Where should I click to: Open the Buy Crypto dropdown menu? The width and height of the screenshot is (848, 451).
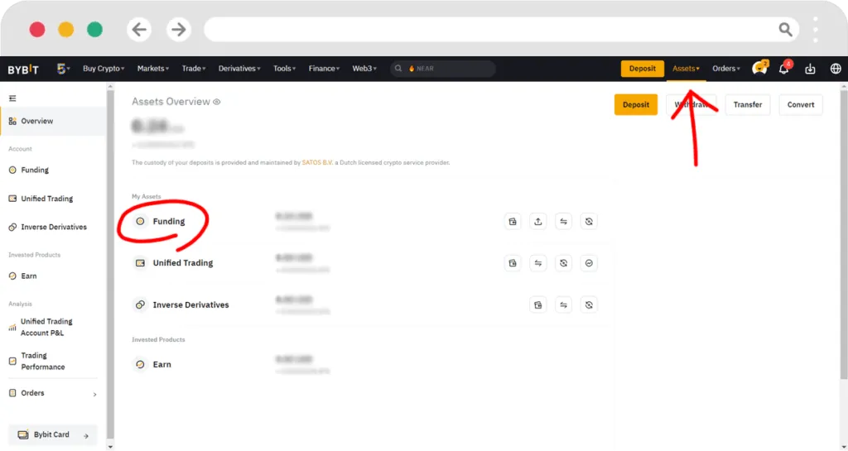(104, 69)
